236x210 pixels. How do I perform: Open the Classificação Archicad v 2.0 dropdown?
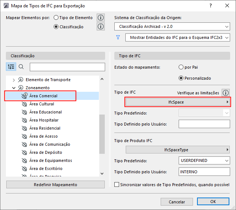[172, 27]
